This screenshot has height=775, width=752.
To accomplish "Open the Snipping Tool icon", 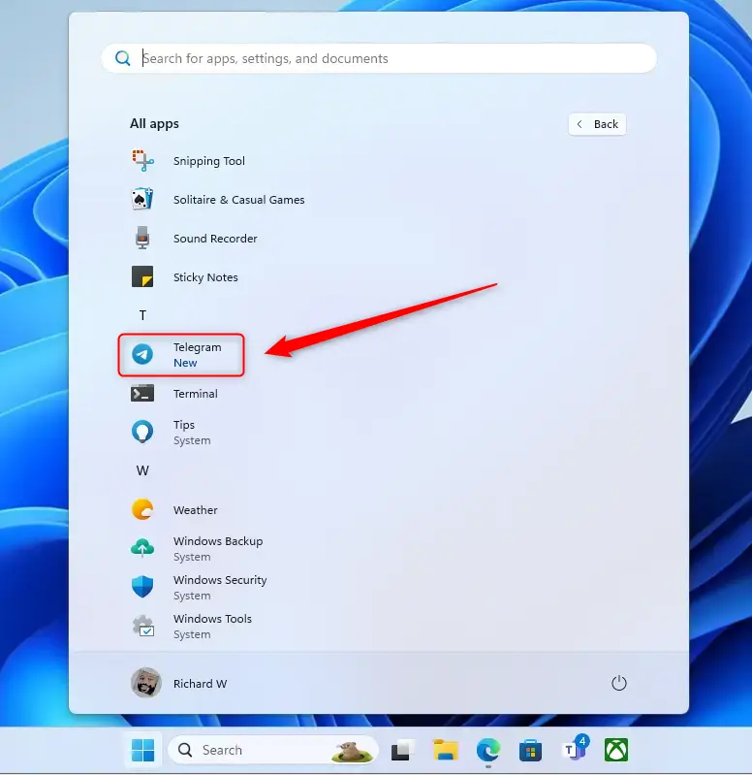I will coord(142,161).
